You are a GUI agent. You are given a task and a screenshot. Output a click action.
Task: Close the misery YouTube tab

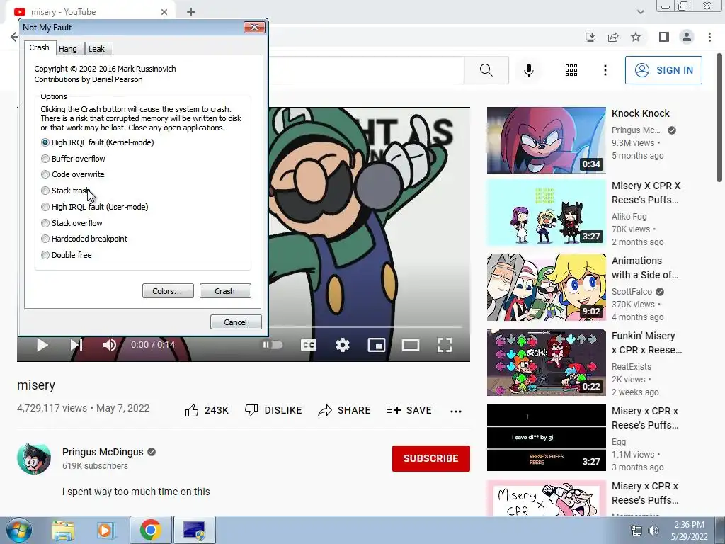click(164, 12)
